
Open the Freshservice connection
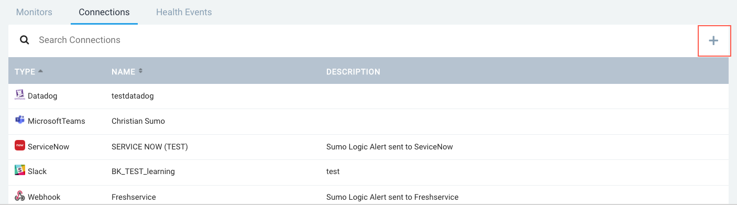(134, 197)
